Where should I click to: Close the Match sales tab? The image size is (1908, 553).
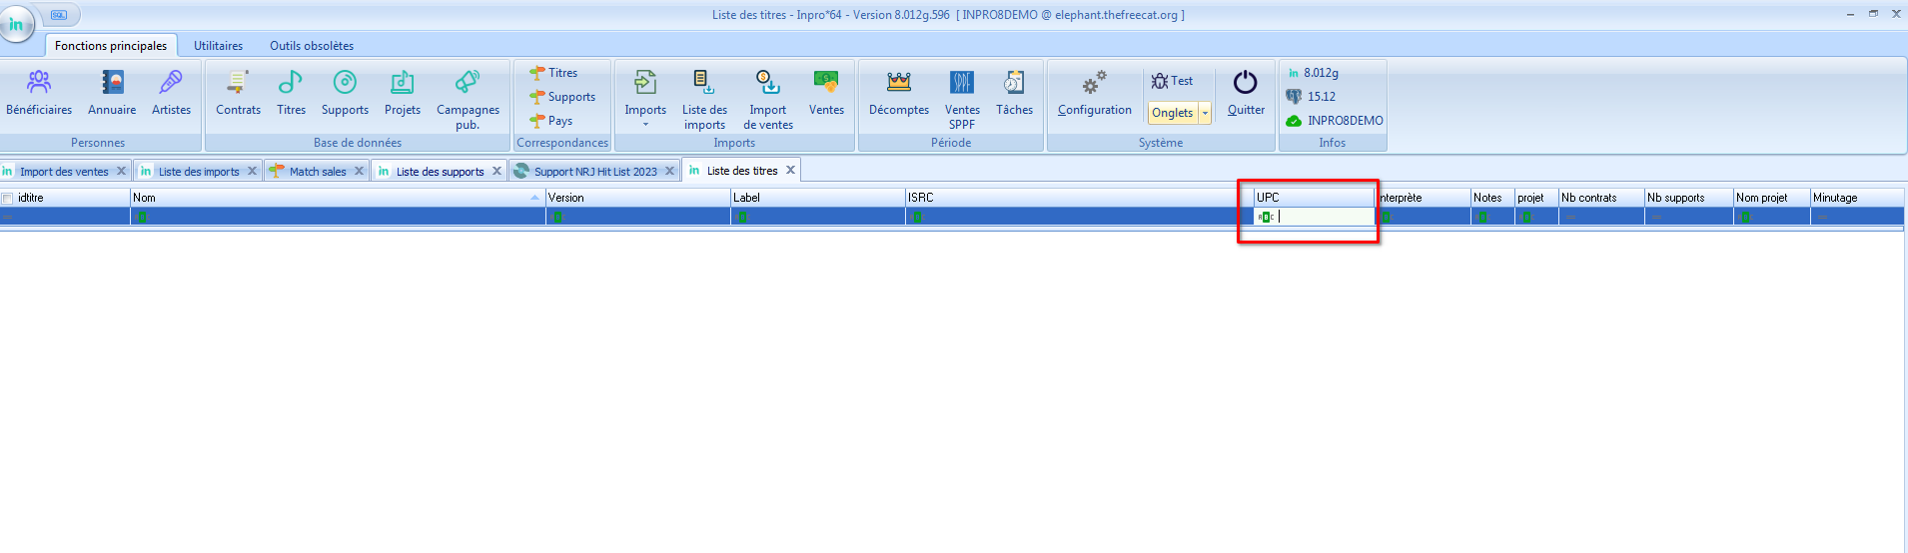(x=360, y=171)
